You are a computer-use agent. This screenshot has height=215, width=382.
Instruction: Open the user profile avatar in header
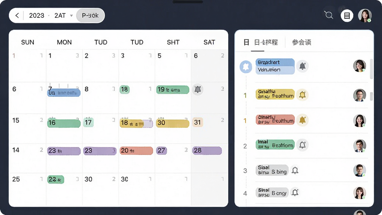point(365,16)
